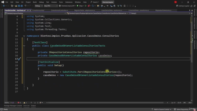Switch to the Consultorios.http tab

[38, 10]
